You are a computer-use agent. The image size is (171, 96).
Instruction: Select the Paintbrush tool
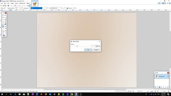tap(3, 26)
